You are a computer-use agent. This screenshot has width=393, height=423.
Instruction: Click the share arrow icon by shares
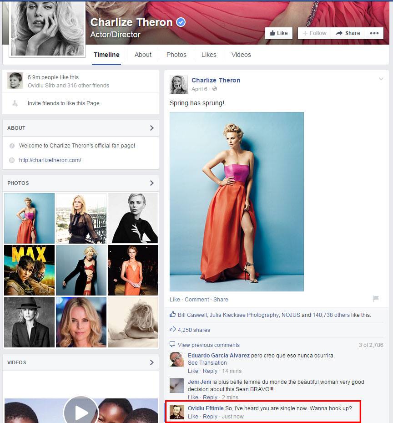172,329
